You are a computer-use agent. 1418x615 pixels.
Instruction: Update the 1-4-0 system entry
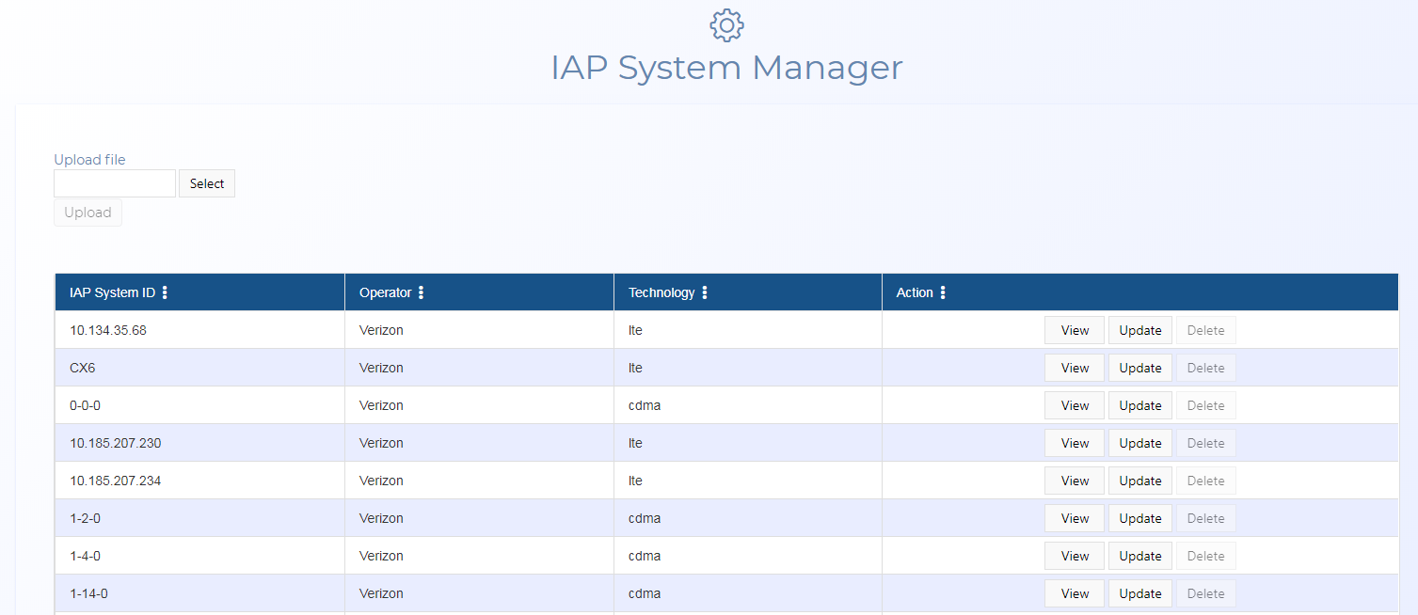pos(1139,556)
